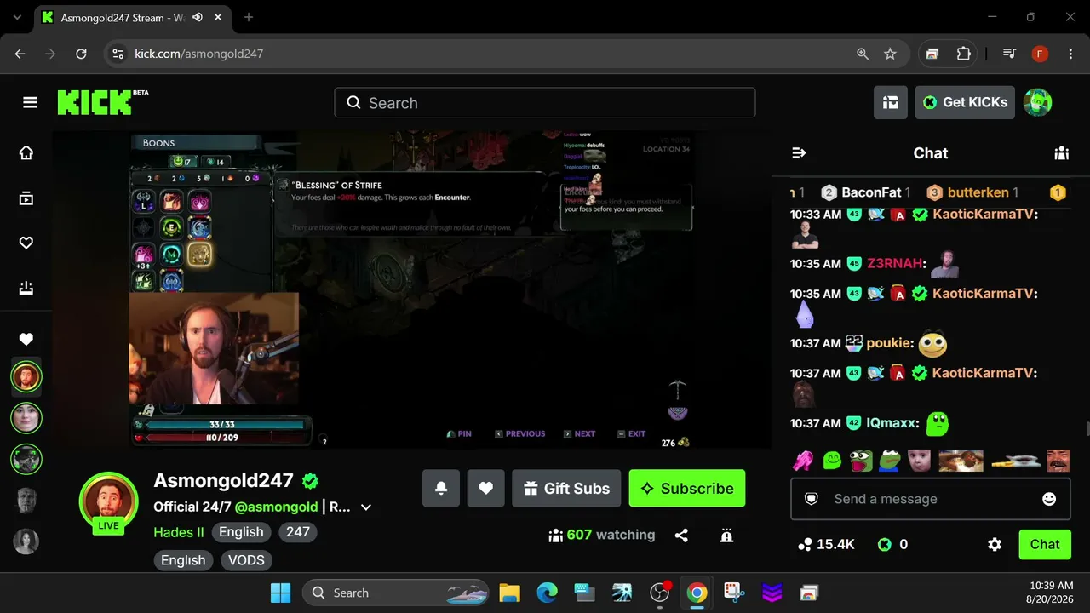
Task: Click the VODS tag
Action: click(x=246, y=560)
